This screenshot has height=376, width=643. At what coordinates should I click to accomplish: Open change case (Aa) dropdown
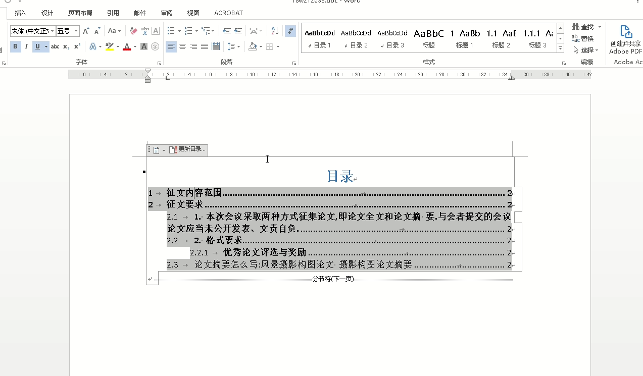tap(115, 31)
